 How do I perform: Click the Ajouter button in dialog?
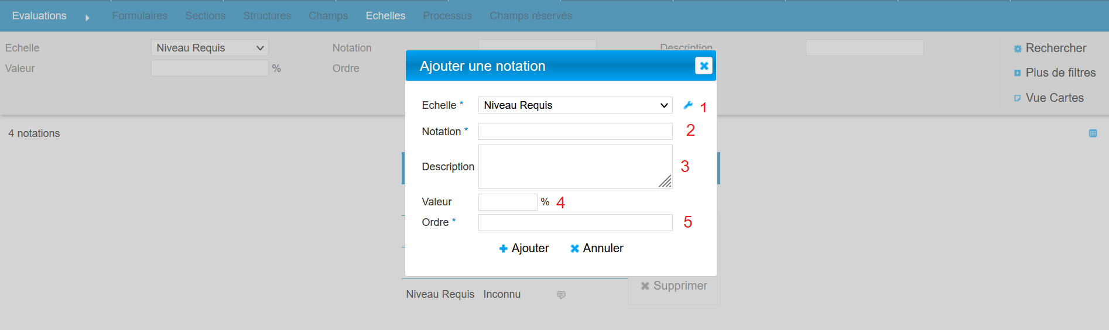click(523, 249)
